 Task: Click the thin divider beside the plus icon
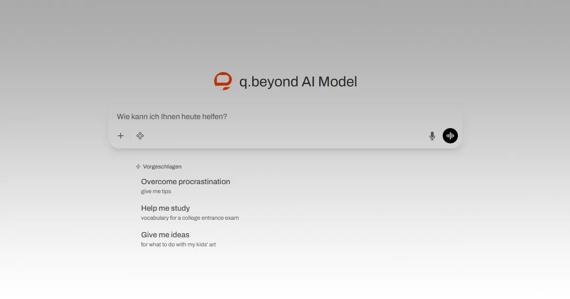(x=130, y=136)
